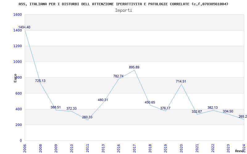The width and height of the screenshot is (247, 154).
Task: Click the data label 376.17
Action: (x=165, y=108)
